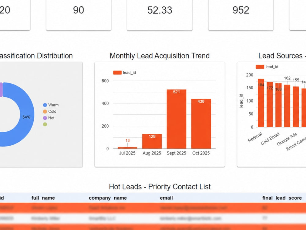Click the Lead Sources bar labeled 168
The height and width of the screenshot is (230, 306).
[278, 105]
